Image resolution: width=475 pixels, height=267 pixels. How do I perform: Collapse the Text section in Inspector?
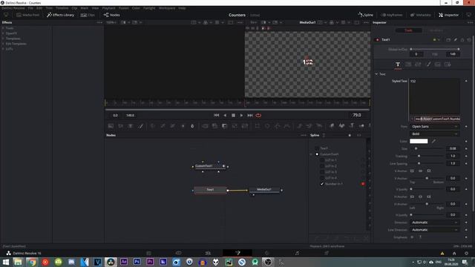(376, 74)
